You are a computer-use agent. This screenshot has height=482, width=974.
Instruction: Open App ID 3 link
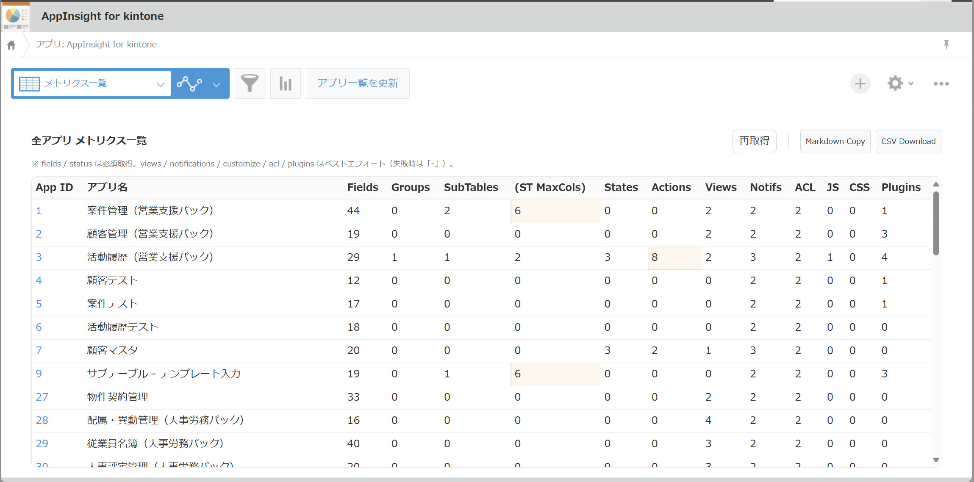pos(39,257)
